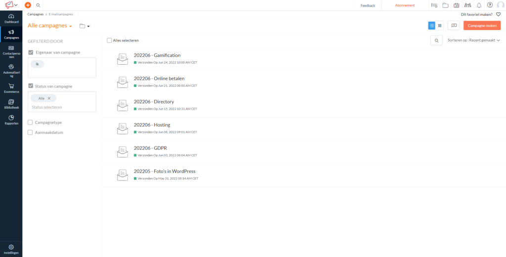506x257 pixels.
Task: Open the list filter icon in top bar
Action: 434,5
